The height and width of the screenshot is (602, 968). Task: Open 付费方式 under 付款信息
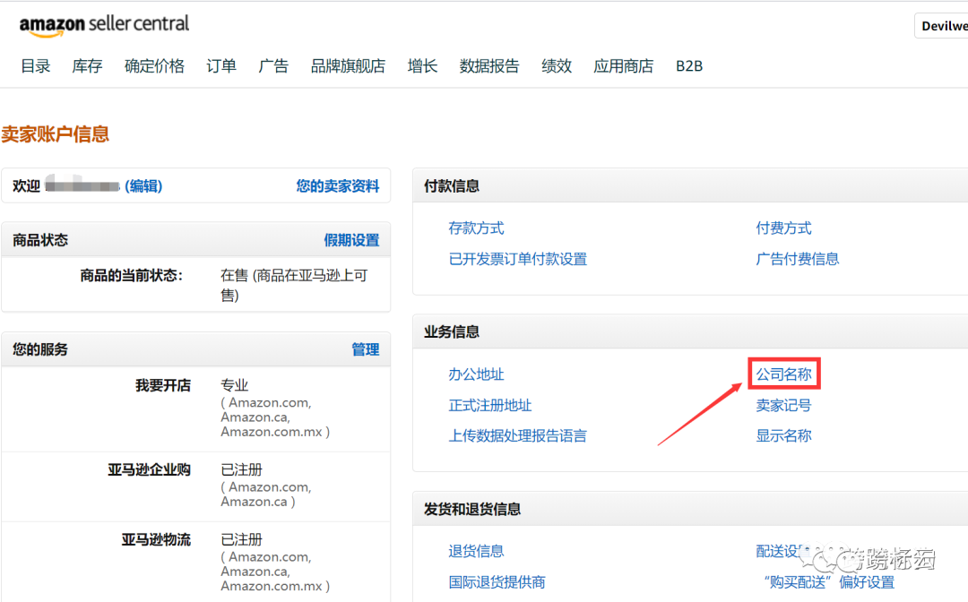784,228
